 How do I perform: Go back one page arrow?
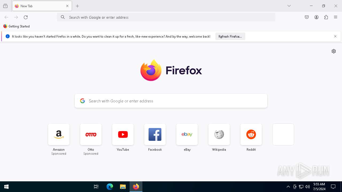click(x=6, y=17)
